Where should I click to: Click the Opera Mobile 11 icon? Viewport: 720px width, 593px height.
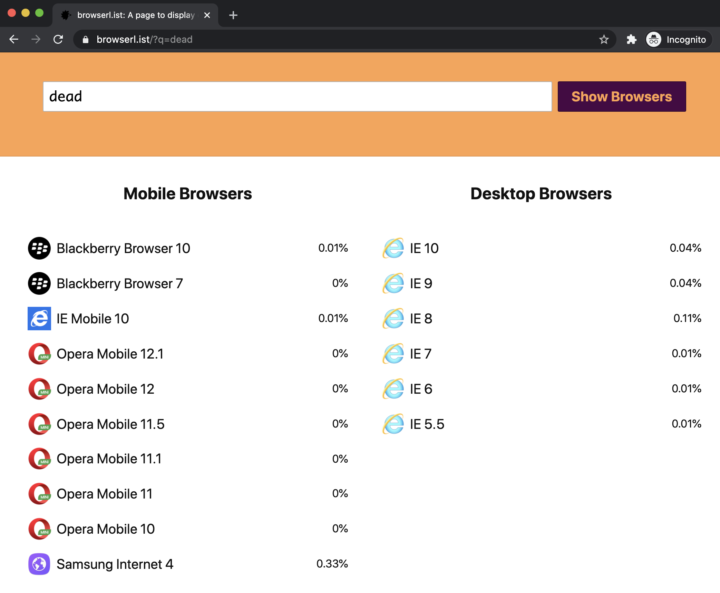(x=39, y=494)
